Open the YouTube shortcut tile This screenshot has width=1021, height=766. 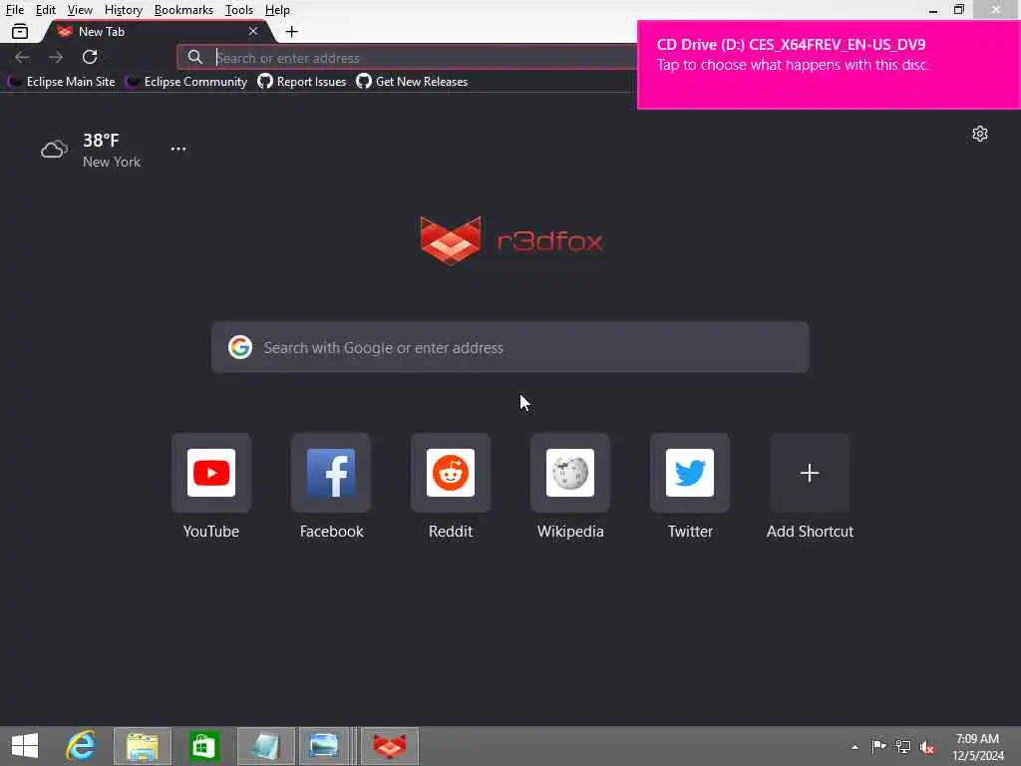[211, 473]
